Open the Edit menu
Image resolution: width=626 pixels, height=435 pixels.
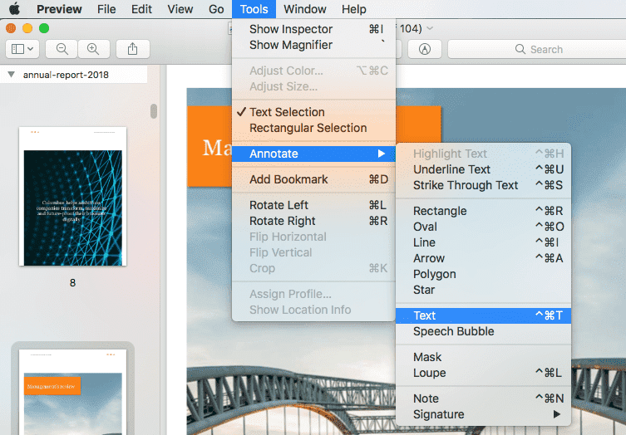[x=141, y=9]
